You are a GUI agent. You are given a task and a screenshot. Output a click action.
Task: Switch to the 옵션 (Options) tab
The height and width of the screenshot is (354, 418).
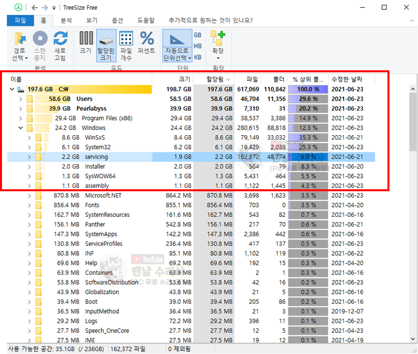117,21
